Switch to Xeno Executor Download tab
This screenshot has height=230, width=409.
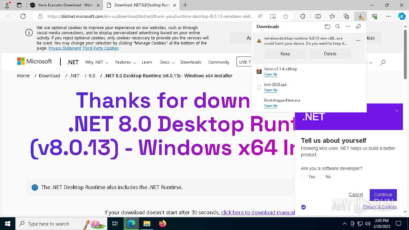point(65,5)
